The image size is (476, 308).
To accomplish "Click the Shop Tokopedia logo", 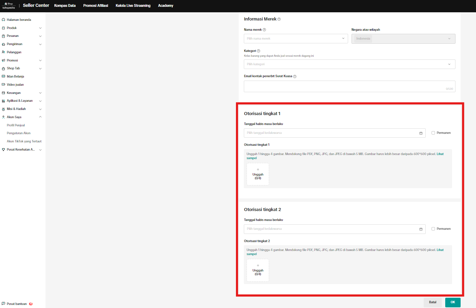I will point(9,5).
